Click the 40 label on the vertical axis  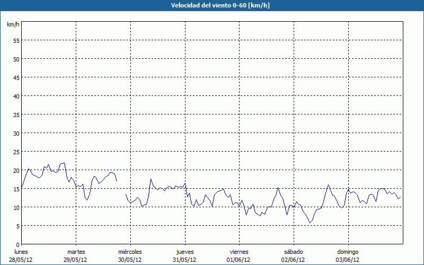[x=16, y=96]
